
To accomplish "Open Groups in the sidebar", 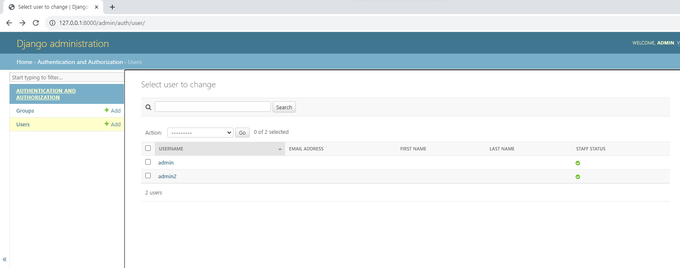I will (x=25, y=111).
